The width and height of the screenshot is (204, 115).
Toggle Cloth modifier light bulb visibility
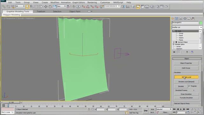point(174,31)
